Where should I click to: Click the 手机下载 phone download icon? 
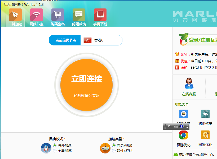click(x=100, y=17)
